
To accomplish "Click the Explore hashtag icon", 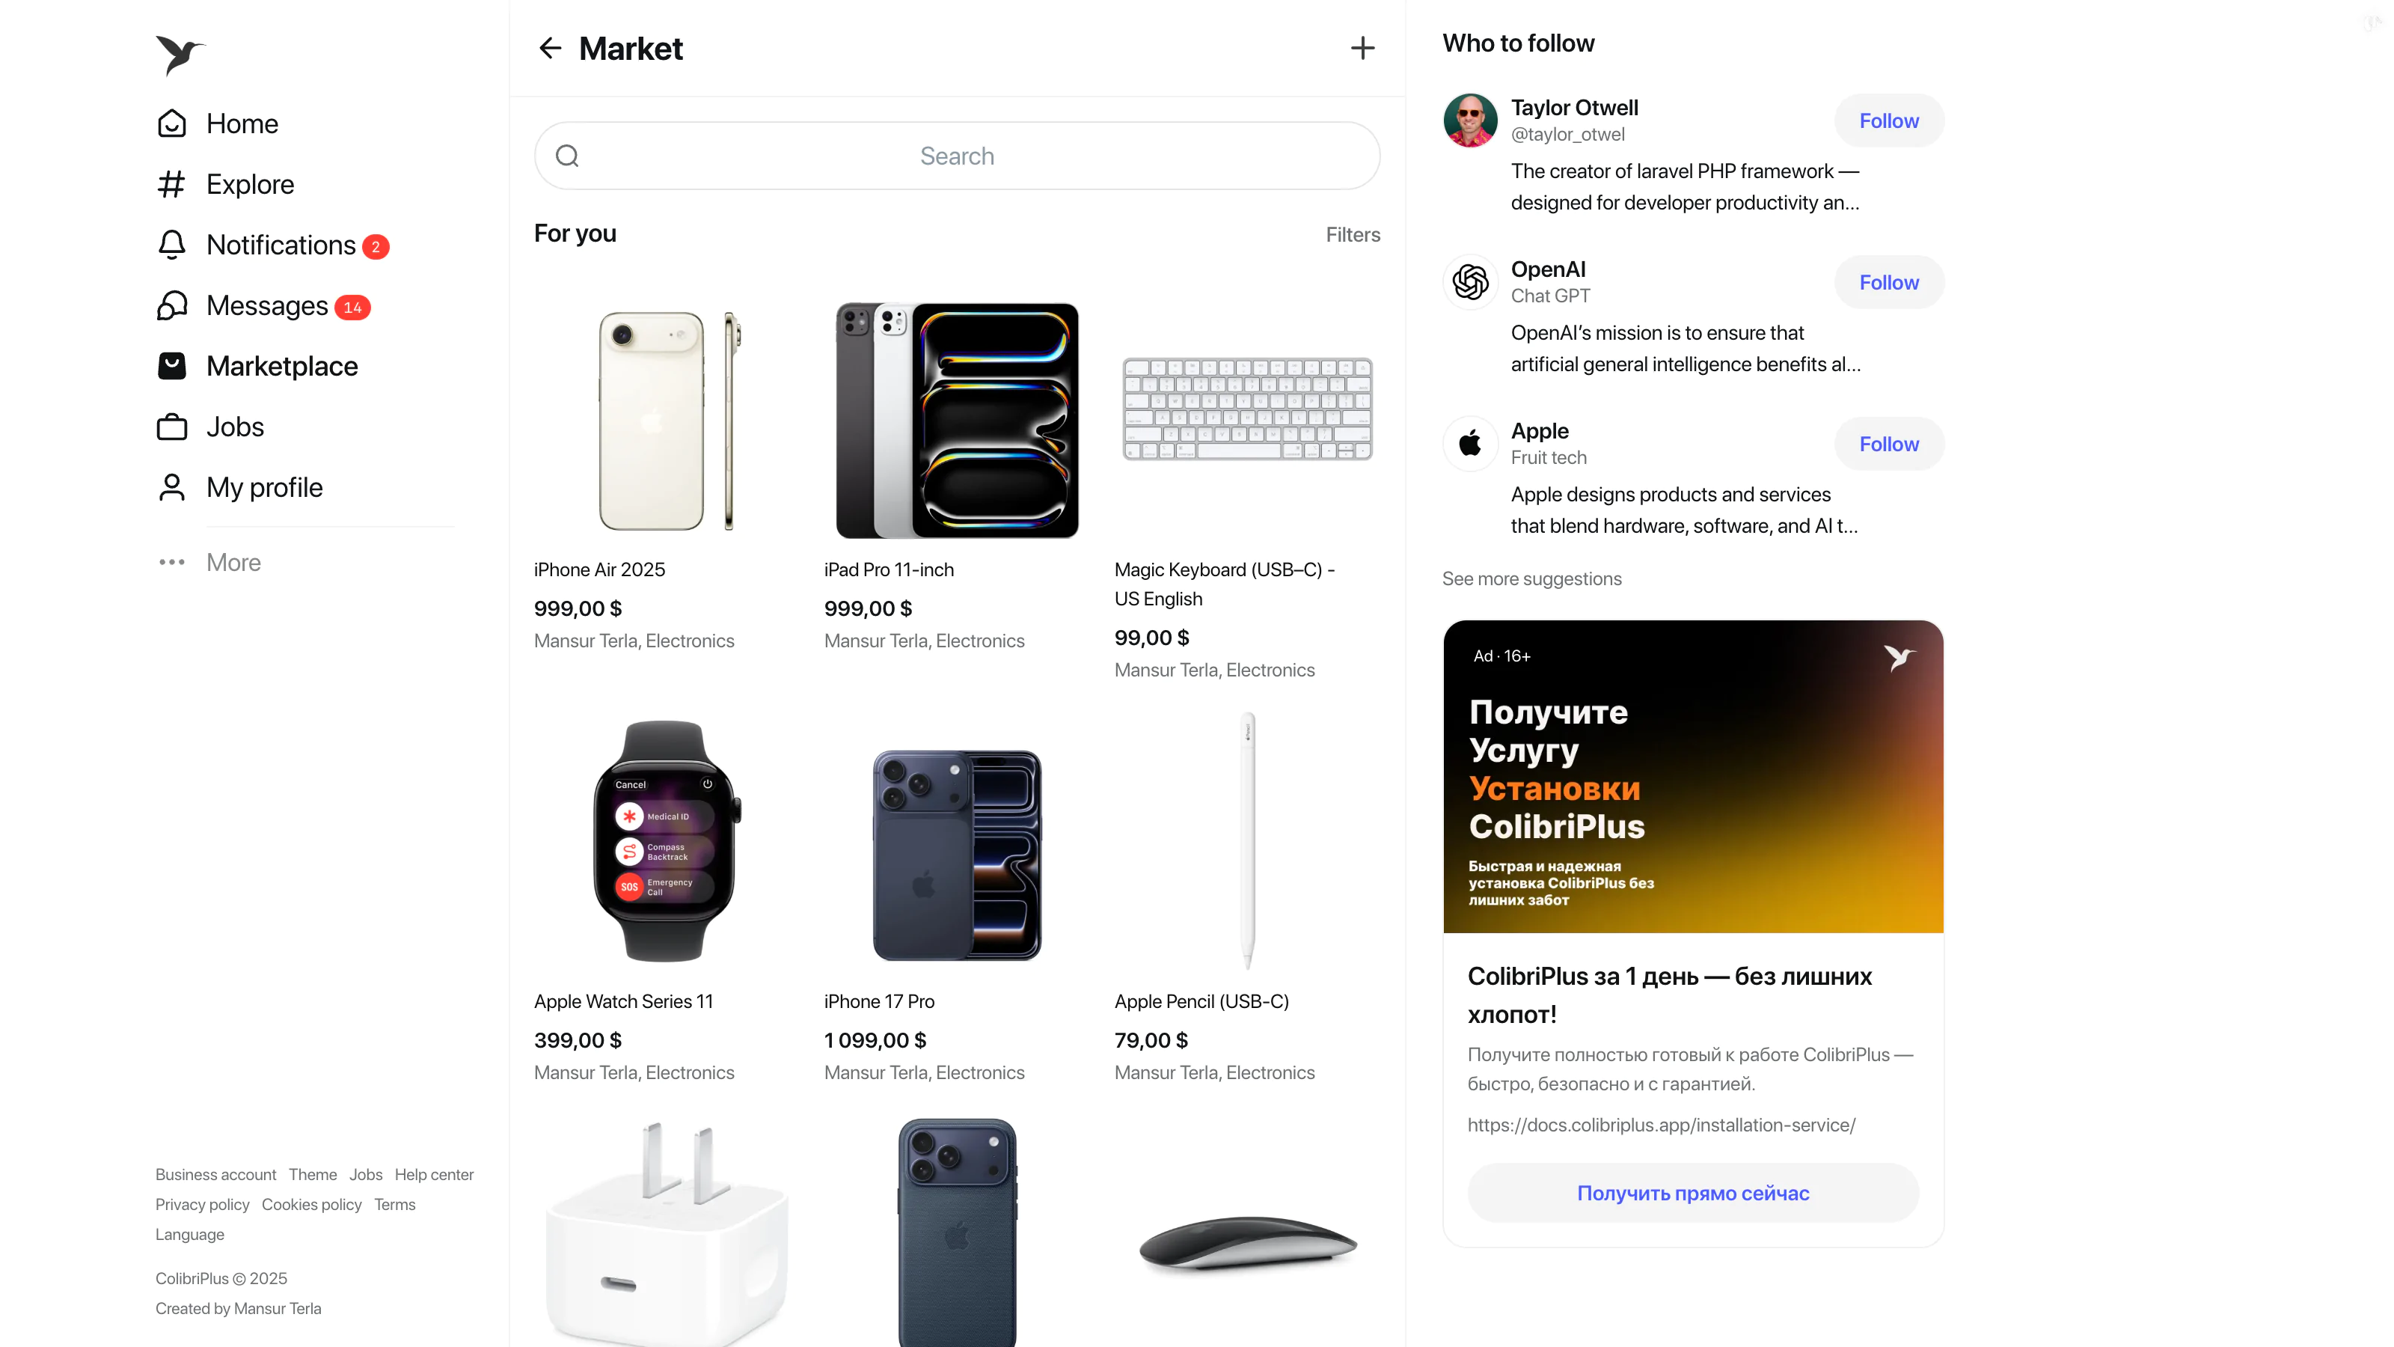I will [172, 184].
